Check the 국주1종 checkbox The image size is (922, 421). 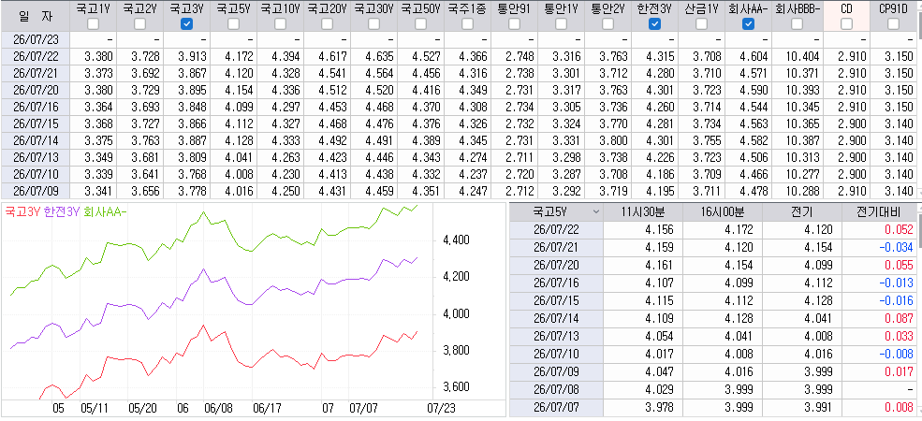point(467,23)
